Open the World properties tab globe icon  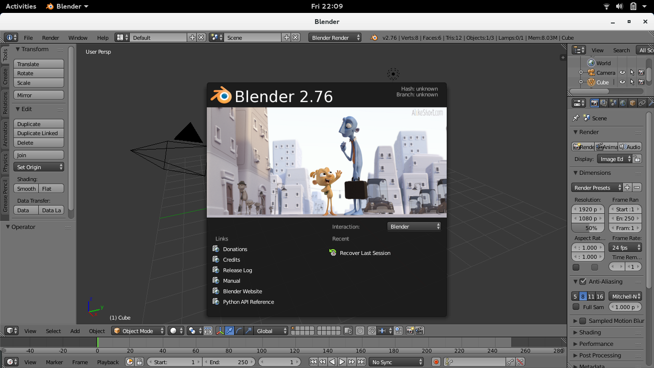pos(622,103)
